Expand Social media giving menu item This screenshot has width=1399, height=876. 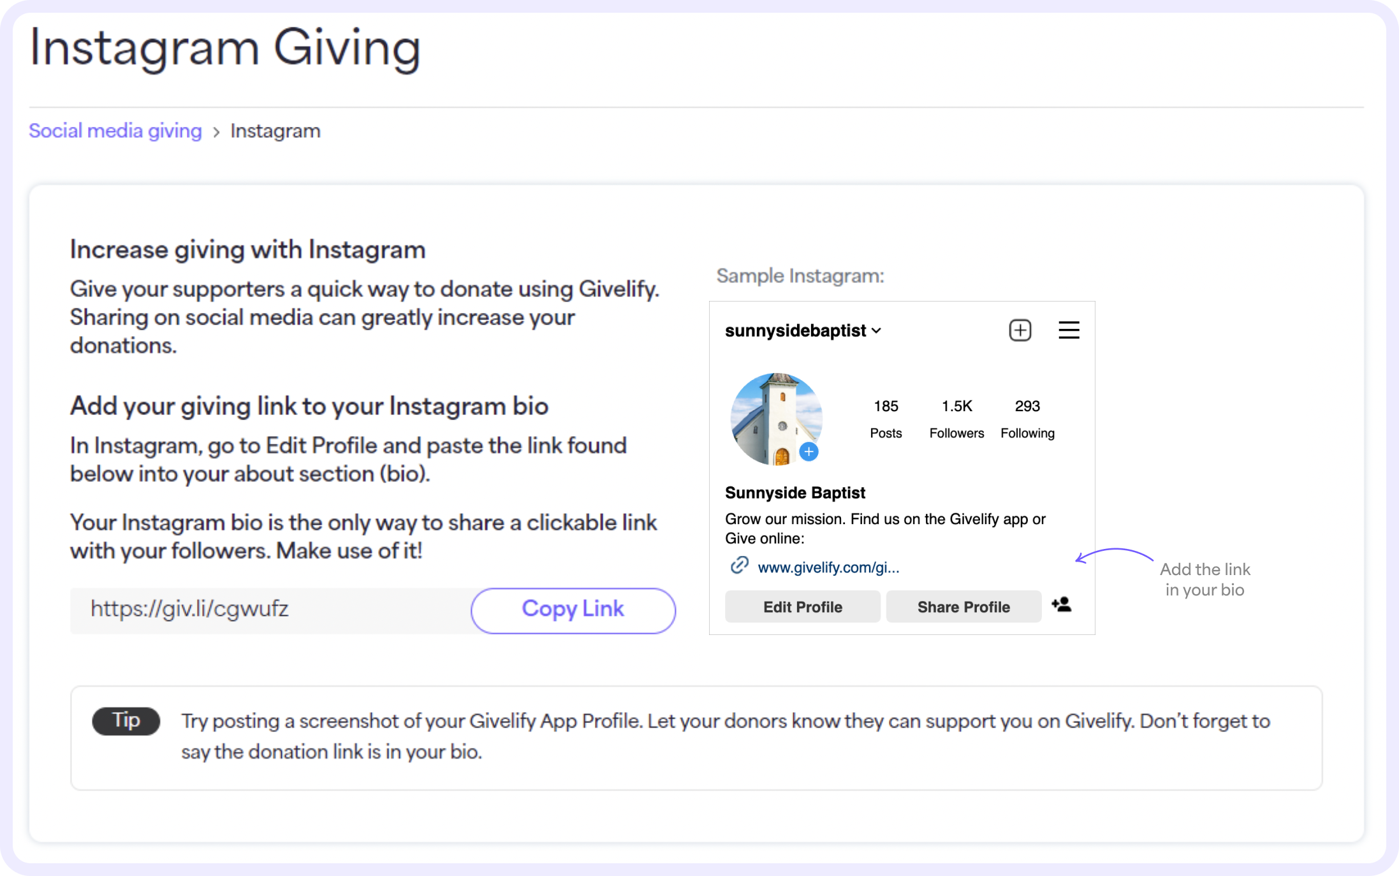[114, 130]
